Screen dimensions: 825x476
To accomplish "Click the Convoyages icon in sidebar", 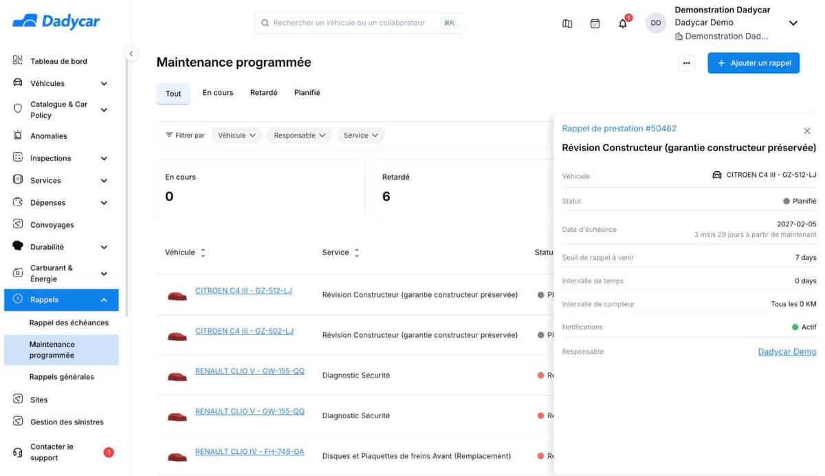I will point(18,224).
